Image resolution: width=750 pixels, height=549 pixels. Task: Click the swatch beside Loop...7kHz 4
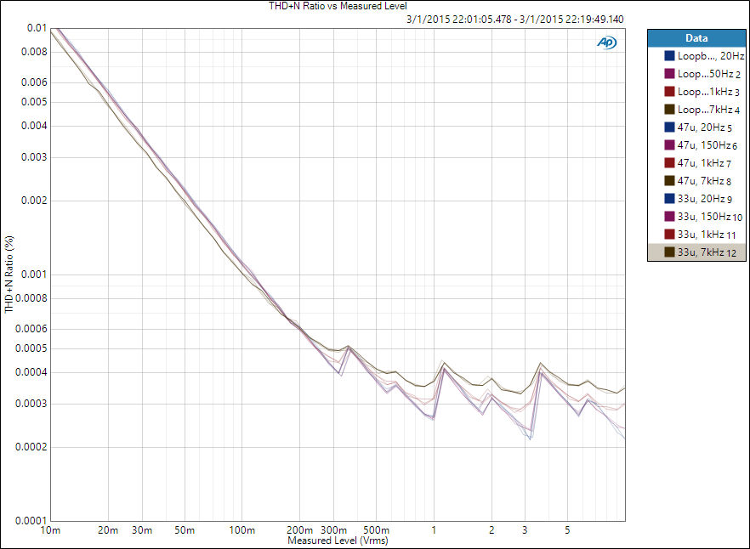(670, 110)
